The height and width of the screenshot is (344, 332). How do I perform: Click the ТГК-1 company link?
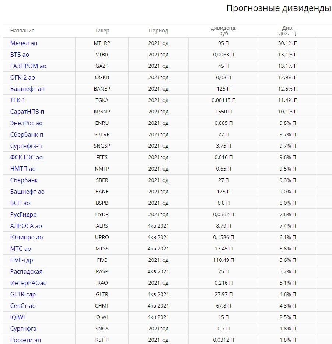[x=18, y=100]
